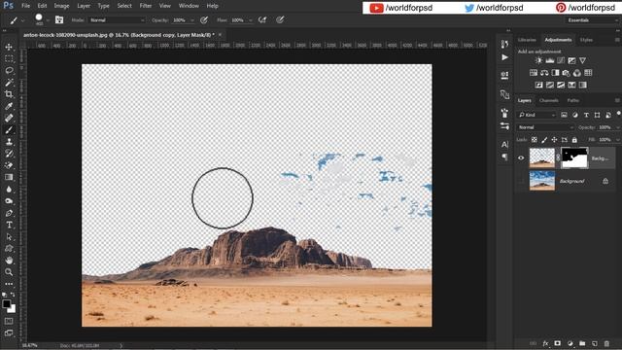The height and width of the screenshot is (350, 622).
Task: Select the Rectangular Marquee tool
Action: click(9, 58)
